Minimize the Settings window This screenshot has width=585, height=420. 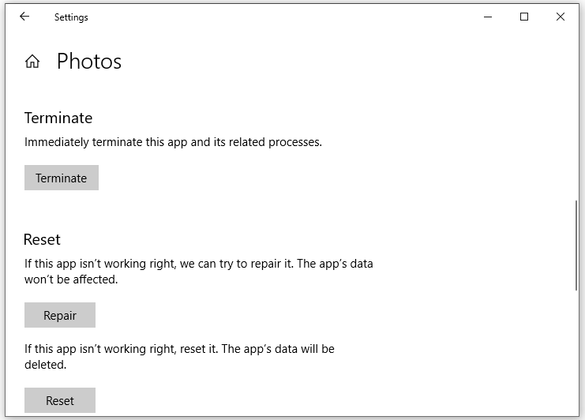click(x=488, y=17)
